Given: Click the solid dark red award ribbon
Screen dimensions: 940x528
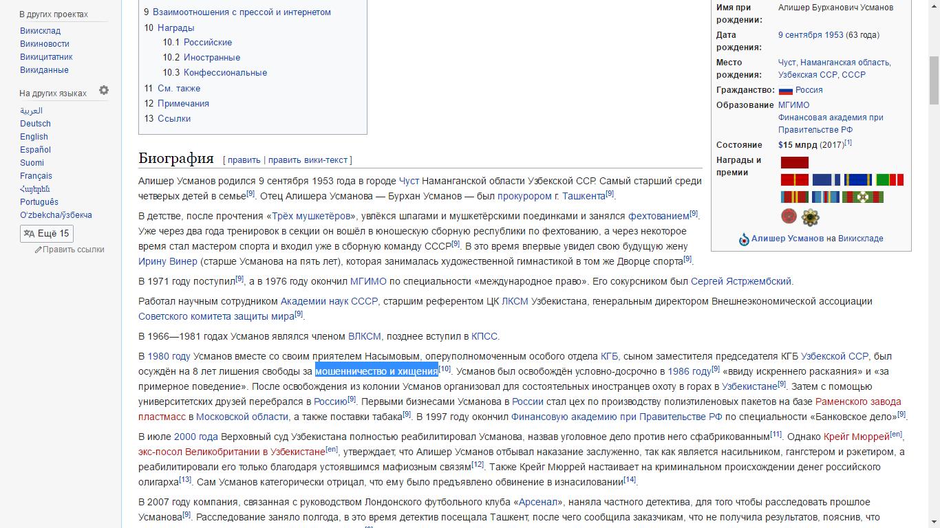Looking at the screenshot, I should 795,162.
